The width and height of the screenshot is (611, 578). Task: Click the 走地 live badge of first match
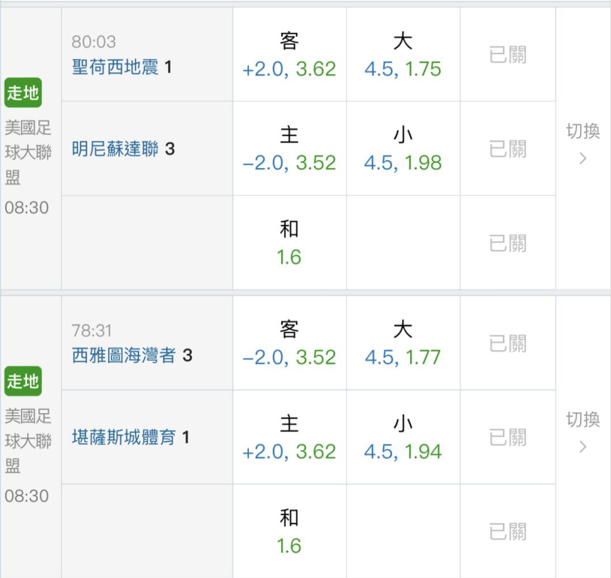point(23,92)
